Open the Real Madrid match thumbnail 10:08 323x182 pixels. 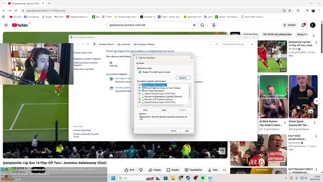click(272, 56)
